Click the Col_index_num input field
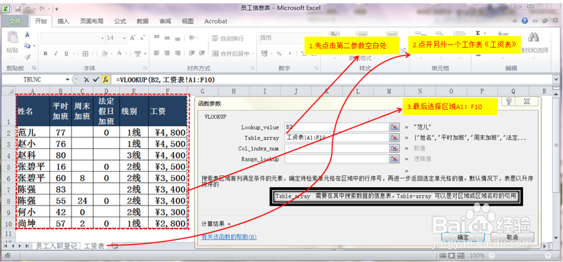This screenshot has width=563, height=262. [337, 148]
